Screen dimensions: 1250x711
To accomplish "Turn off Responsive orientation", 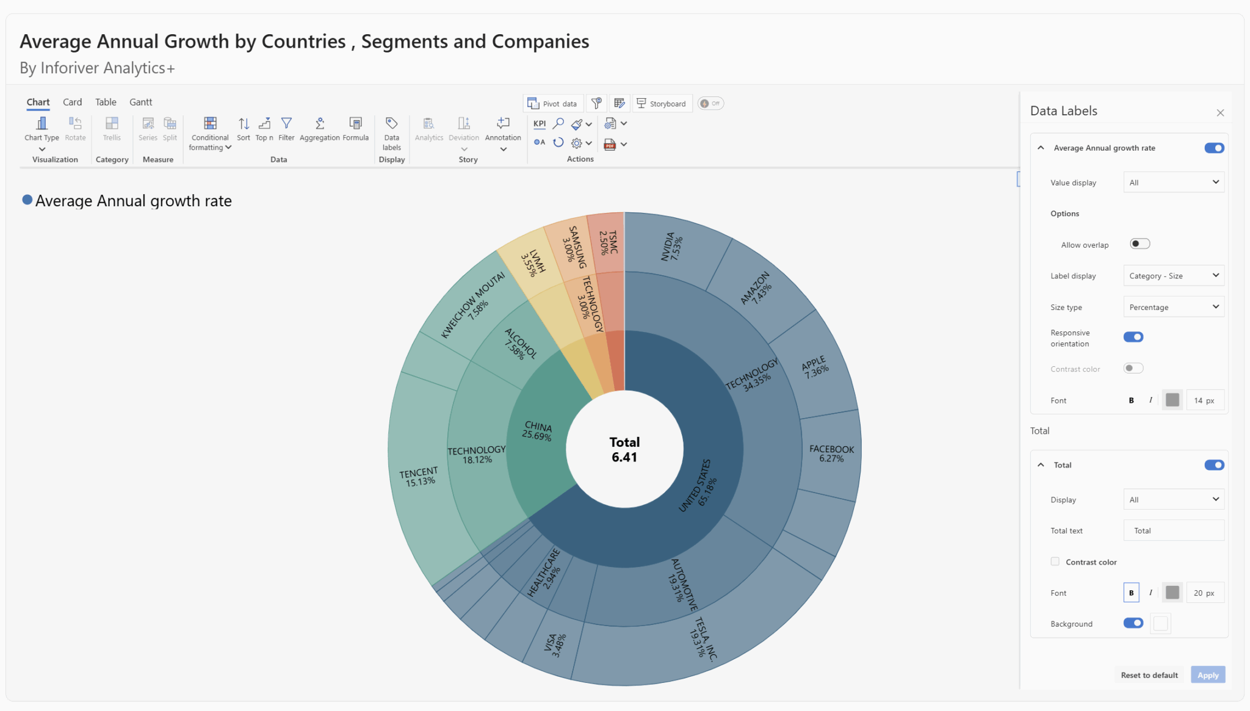I will [x=1133, y=336].
